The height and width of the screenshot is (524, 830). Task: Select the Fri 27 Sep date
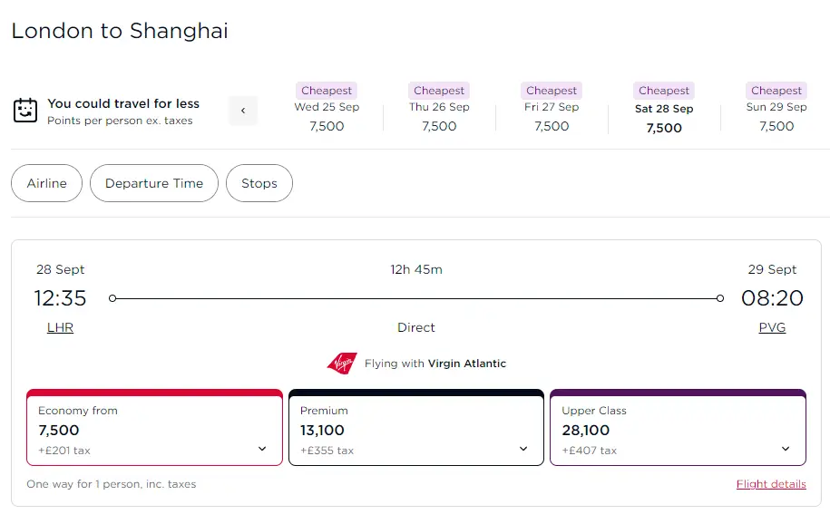point(552,109)
